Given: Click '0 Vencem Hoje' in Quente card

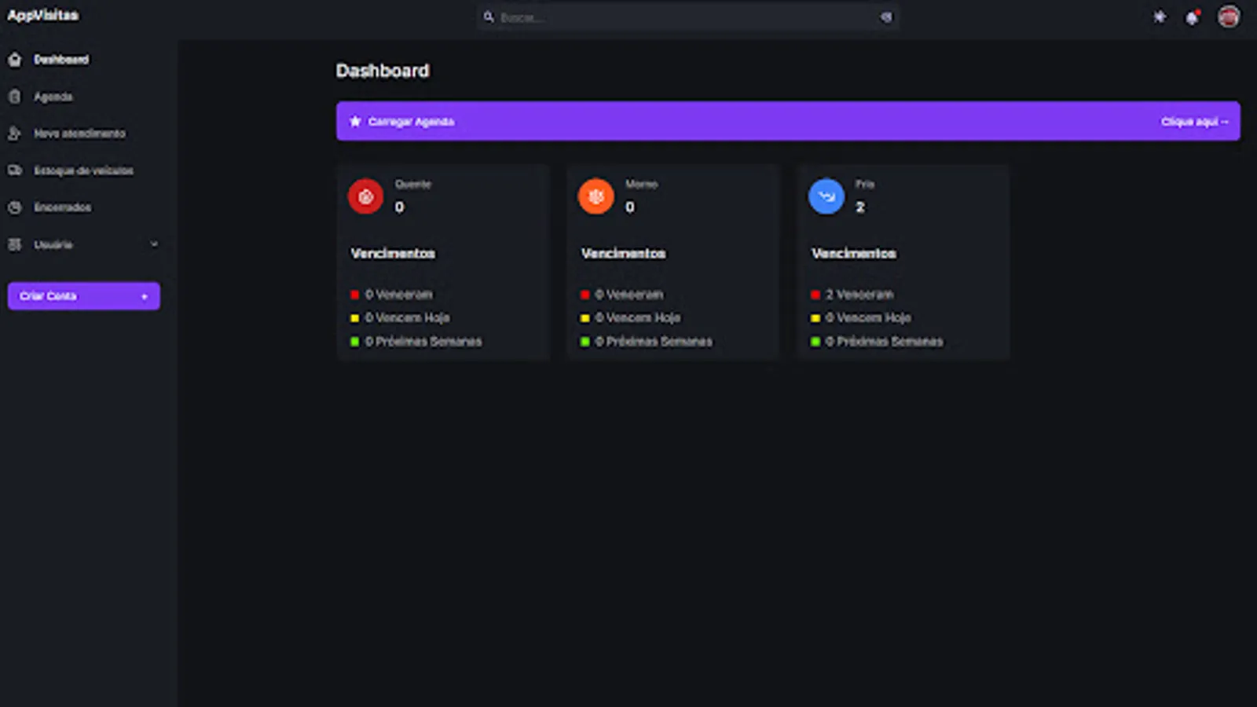Looking at the screenshot, I should [408, 318].
